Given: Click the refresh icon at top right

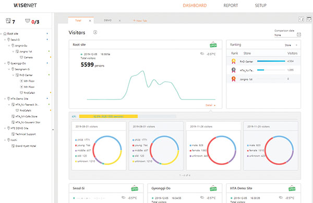Looking at the screenshot, I should pos(301,19).
